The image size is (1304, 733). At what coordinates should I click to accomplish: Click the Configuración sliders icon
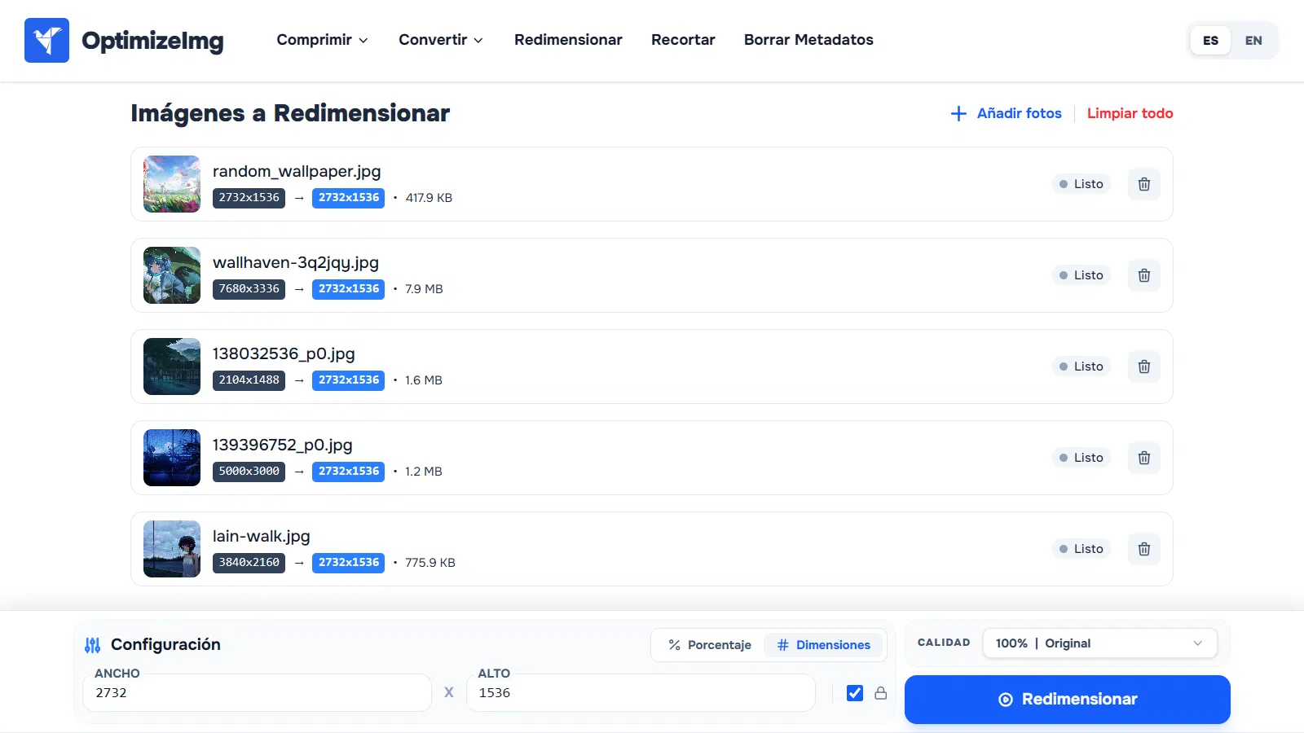(x=93, y=645)
